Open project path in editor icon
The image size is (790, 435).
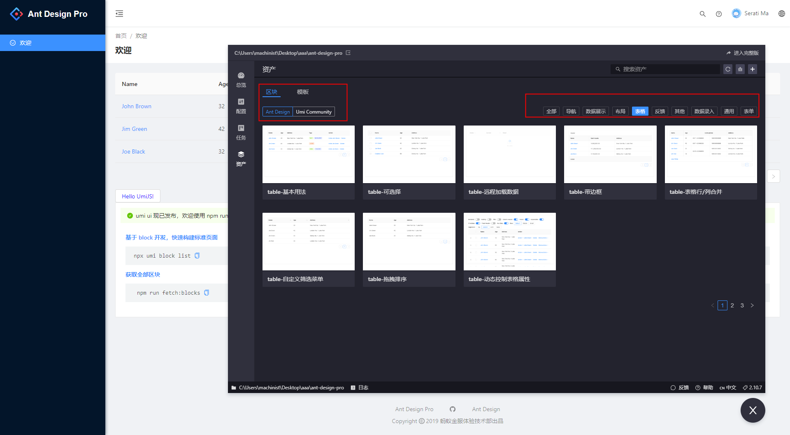click(348, 53)
